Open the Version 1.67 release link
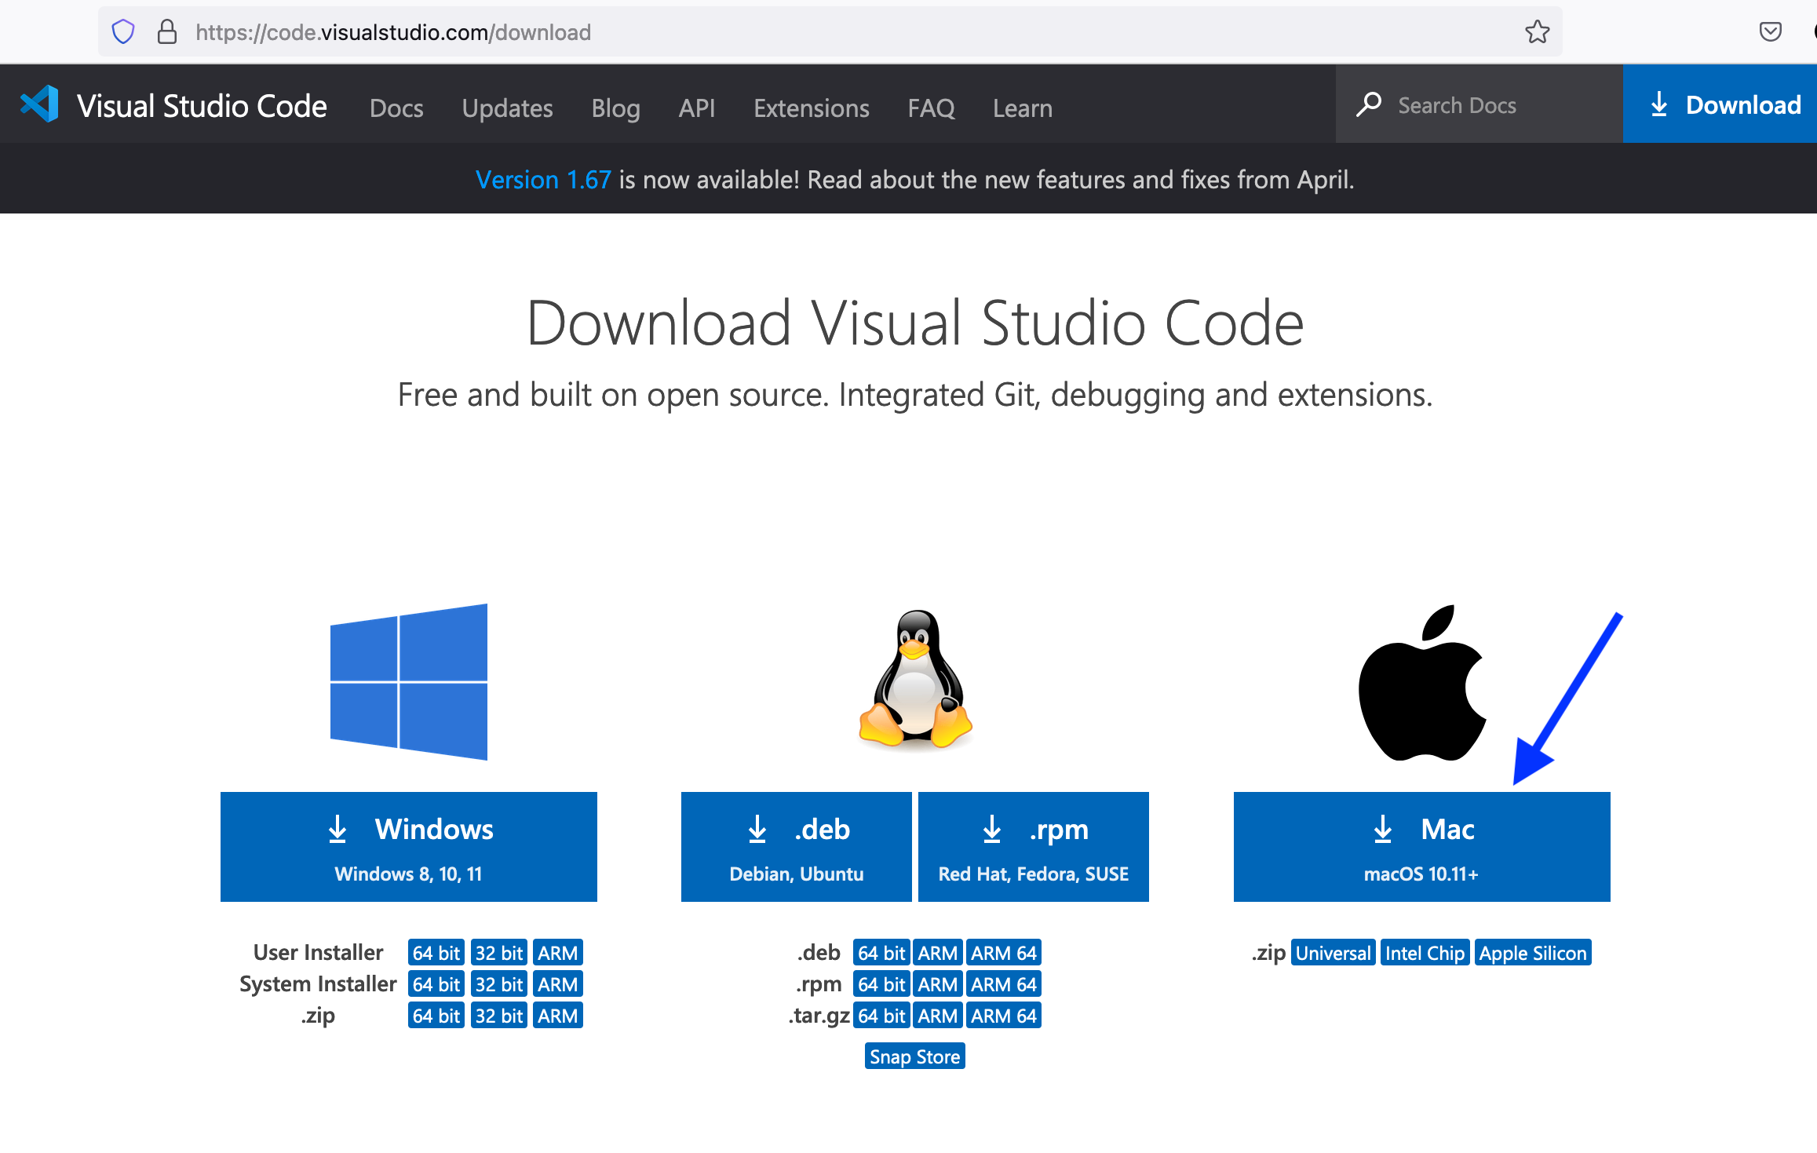This screenshot has height=1153, width=1817. (543, 180)
